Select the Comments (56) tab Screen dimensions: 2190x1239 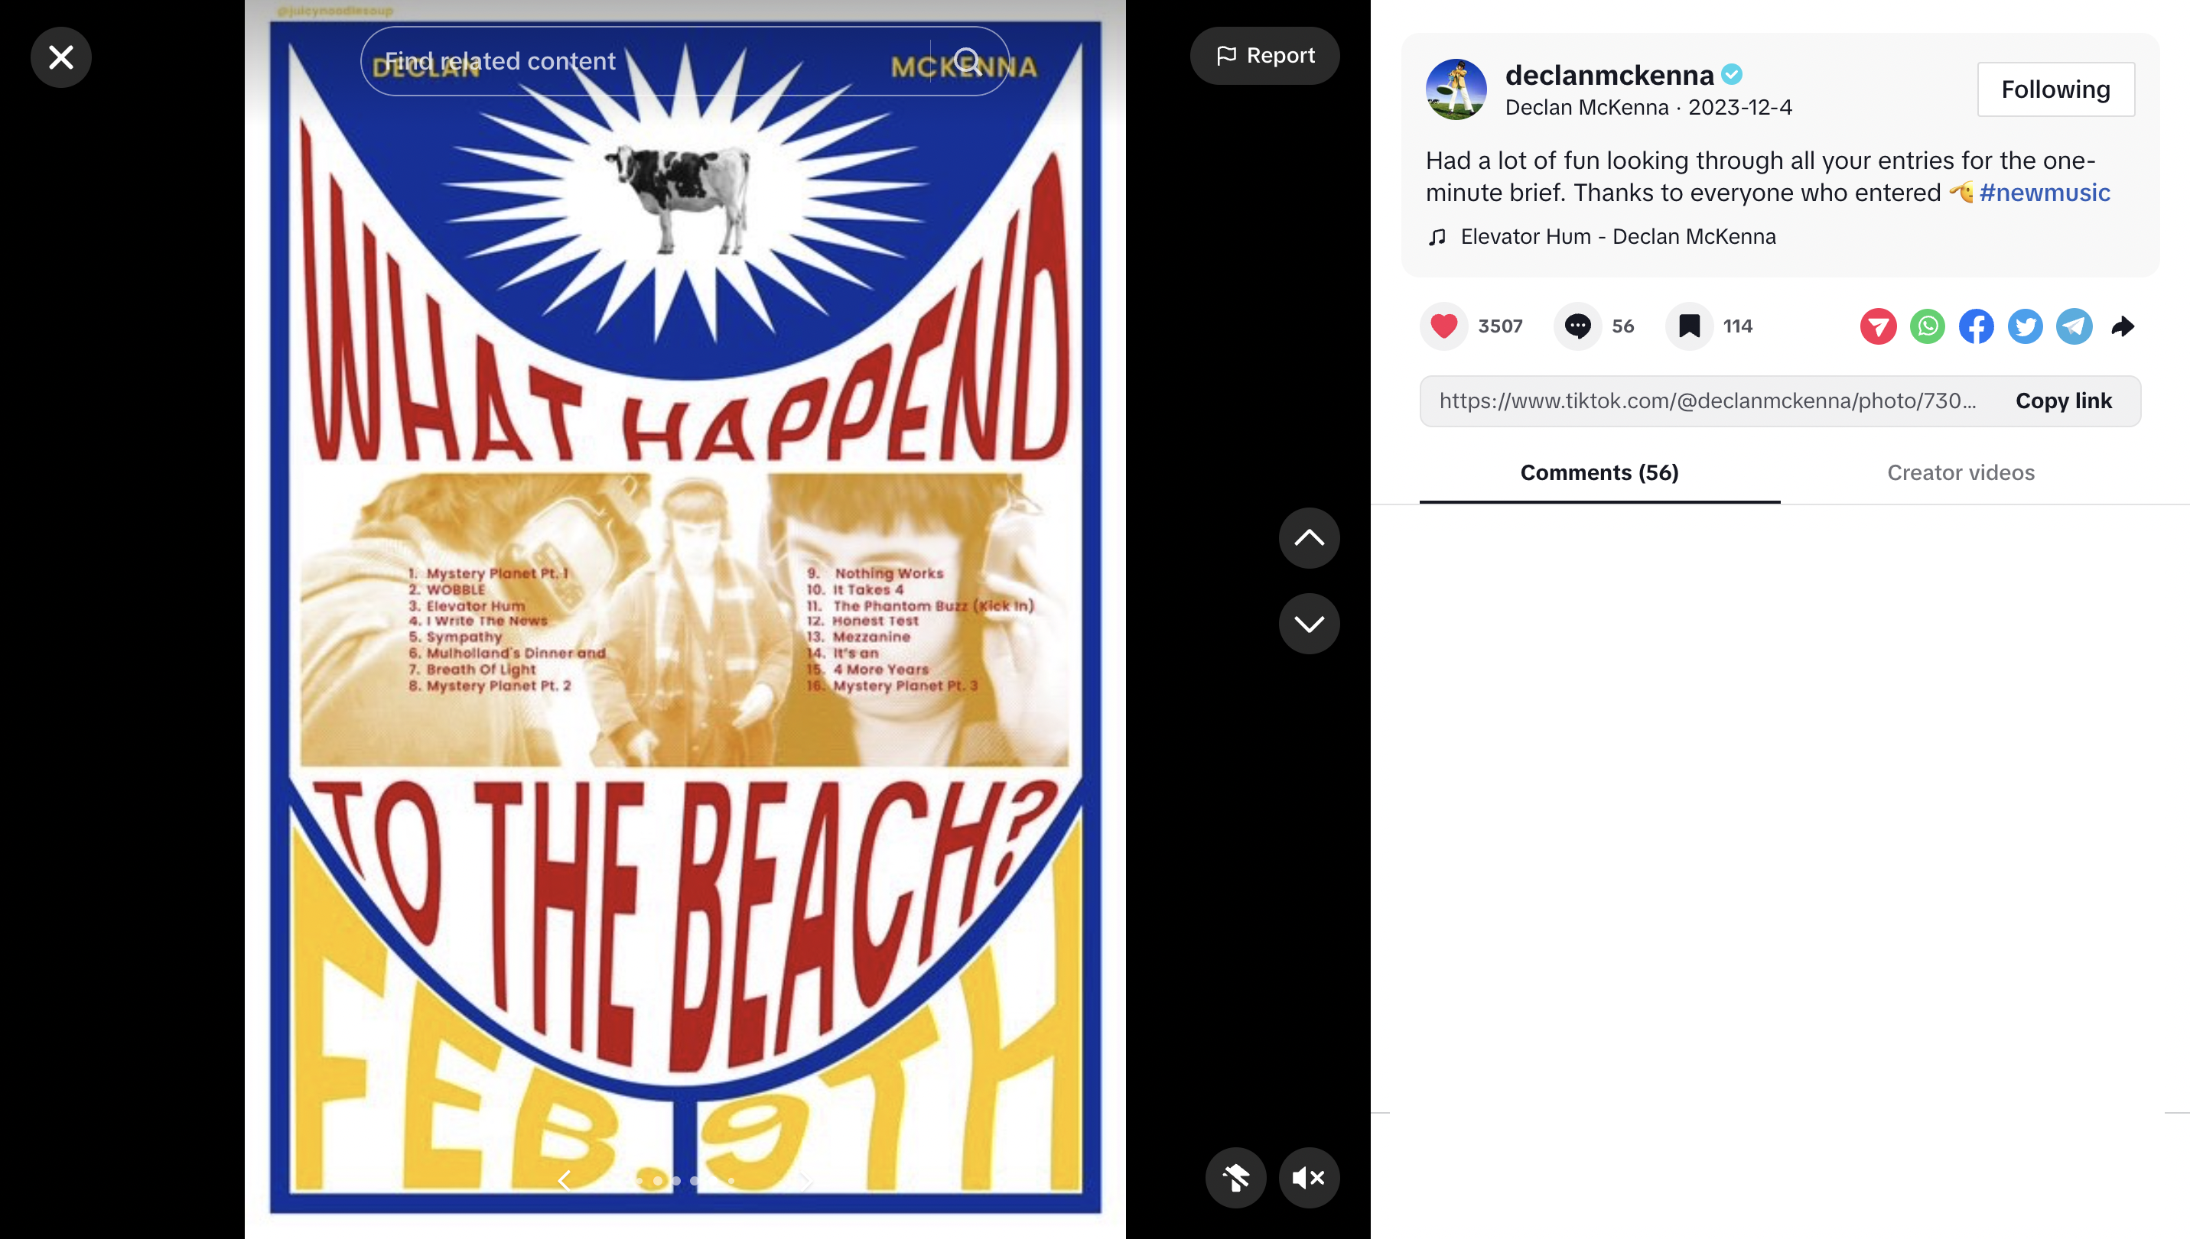pos(1599,472)
